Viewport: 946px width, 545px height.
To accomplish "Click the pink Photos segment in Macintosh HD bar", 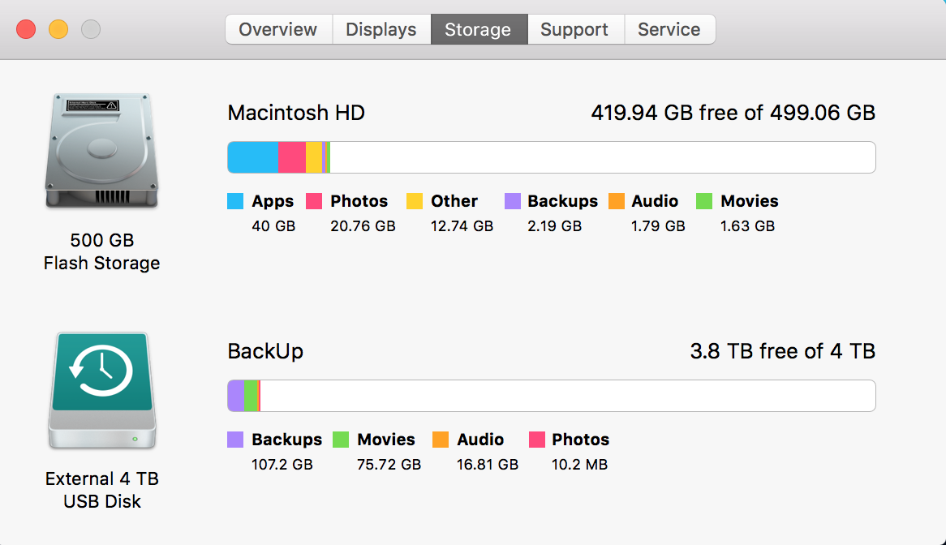I will (x=292, y=157).
